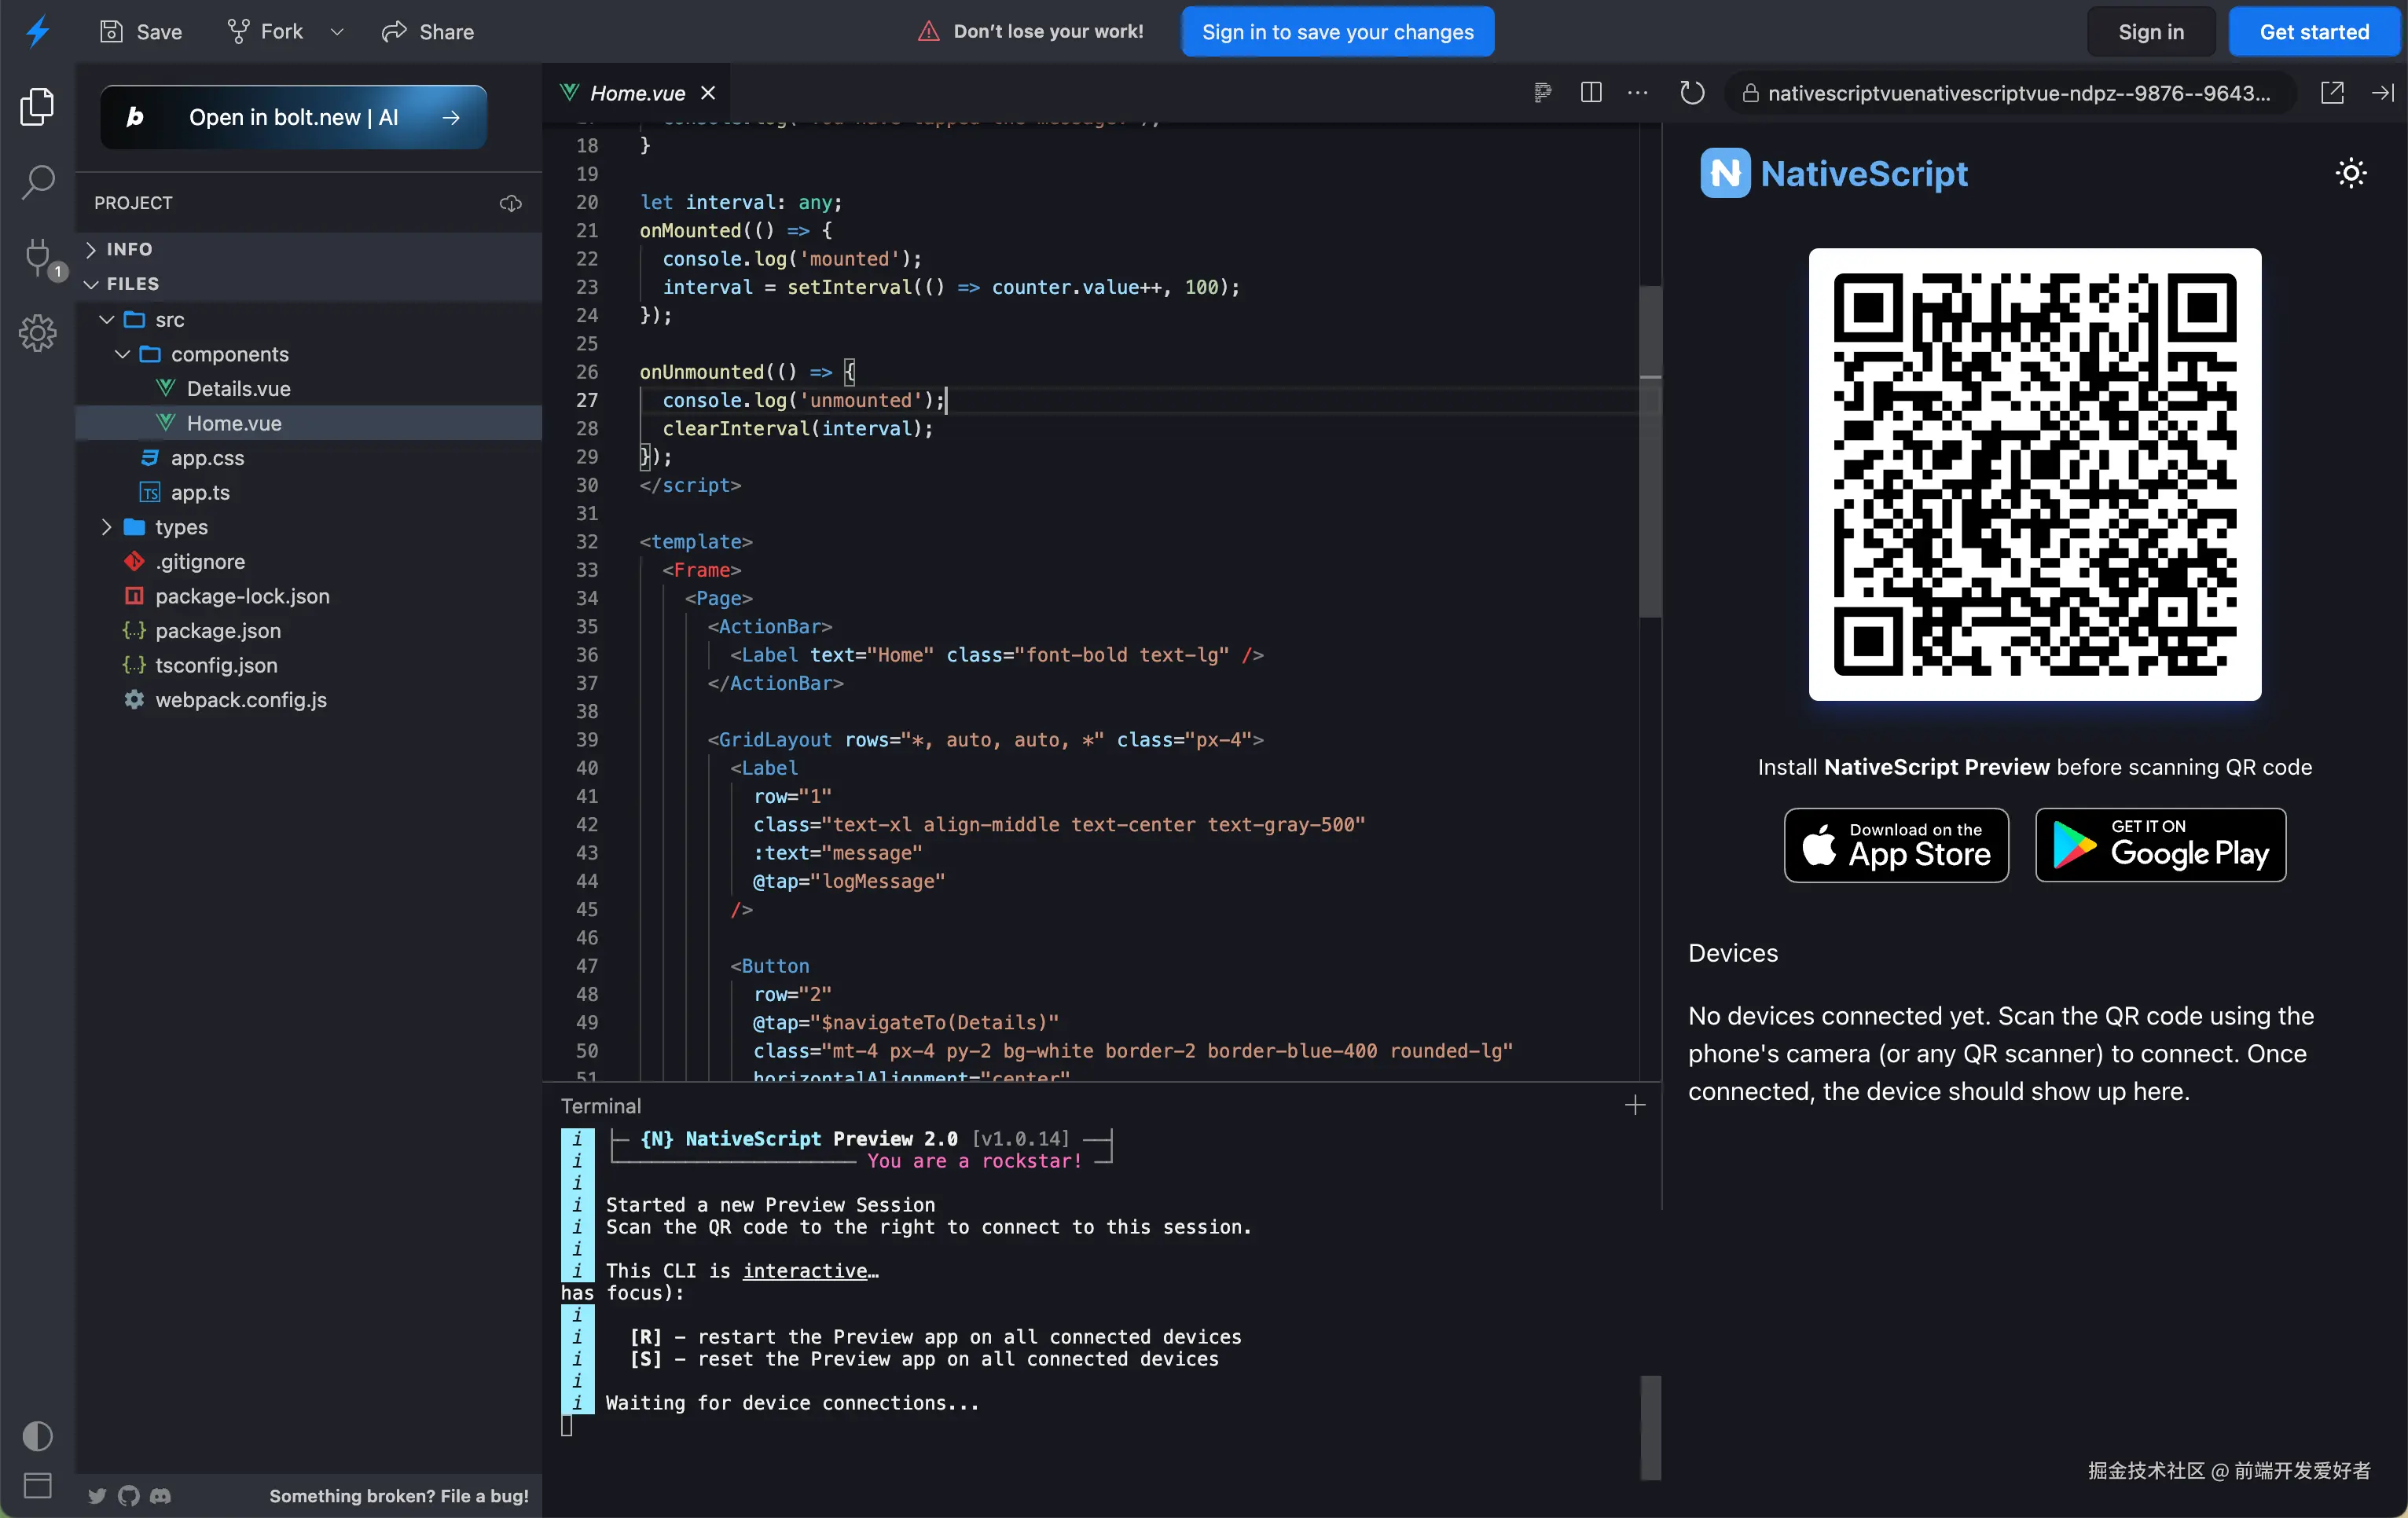This screenshot has height=1518, width=2408.
Task: Click the editor's vertical scrollbar thumb
Action: (x=1650, y=450)
